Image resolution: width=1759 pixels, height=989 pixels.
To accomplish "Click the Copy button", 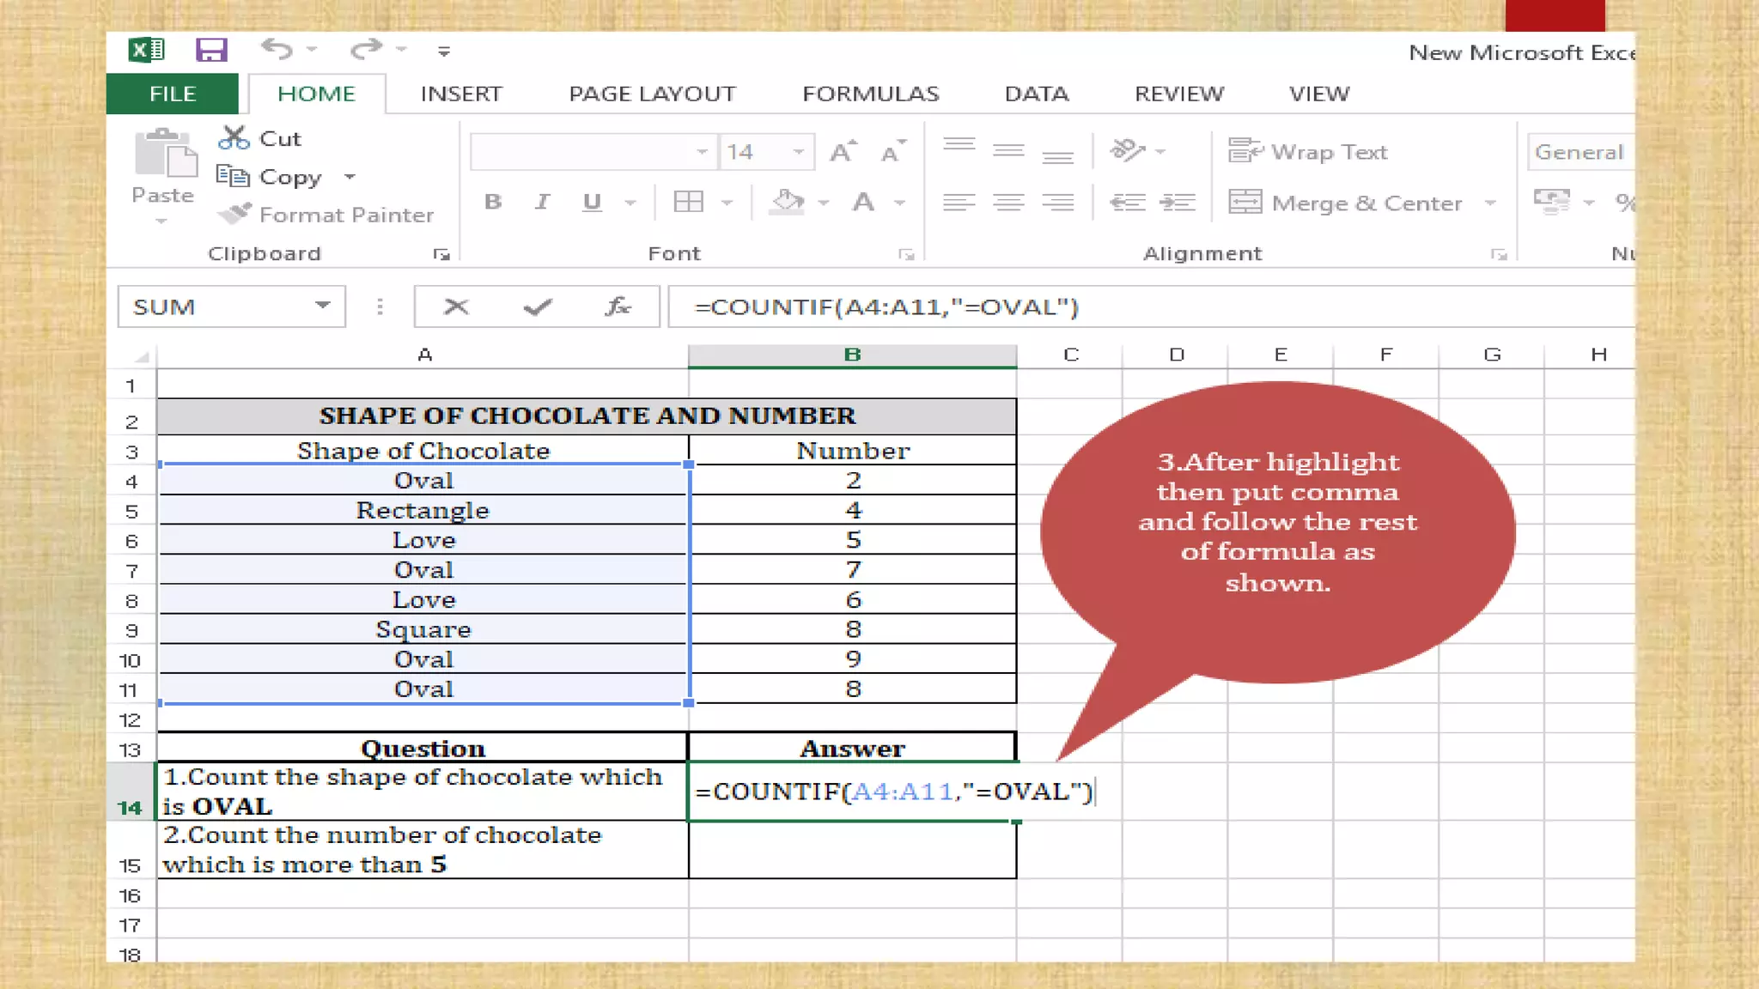I will click(270, 177).
